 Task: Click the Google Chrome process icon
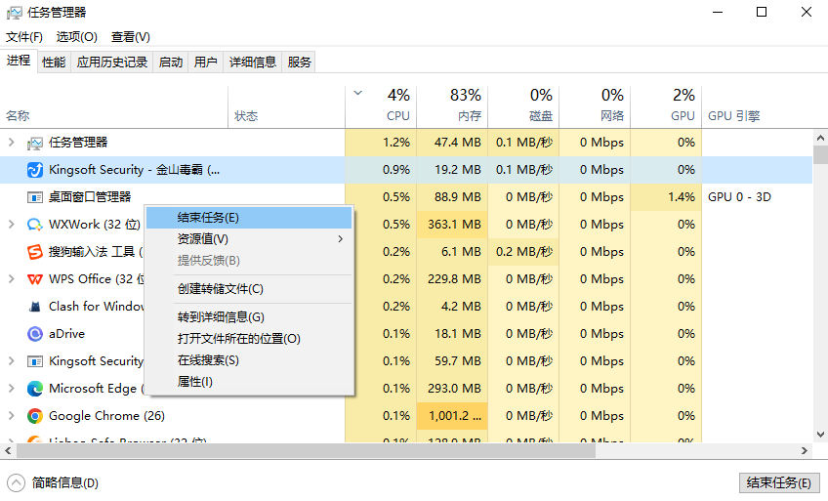coord(35,416)
